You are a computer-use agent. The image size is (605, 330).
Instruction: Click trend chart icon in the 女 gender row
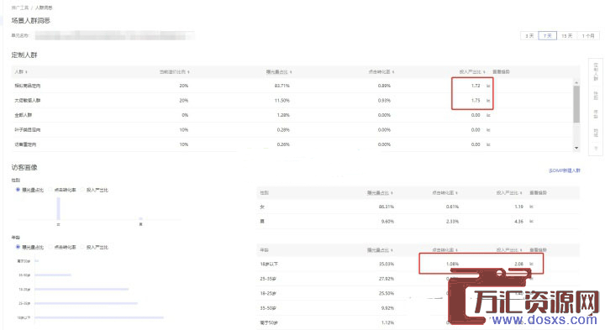pos(531,207)
